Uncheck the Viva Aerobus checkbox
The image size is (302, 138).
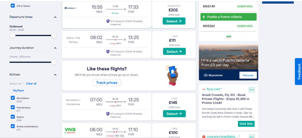point(13,107)
